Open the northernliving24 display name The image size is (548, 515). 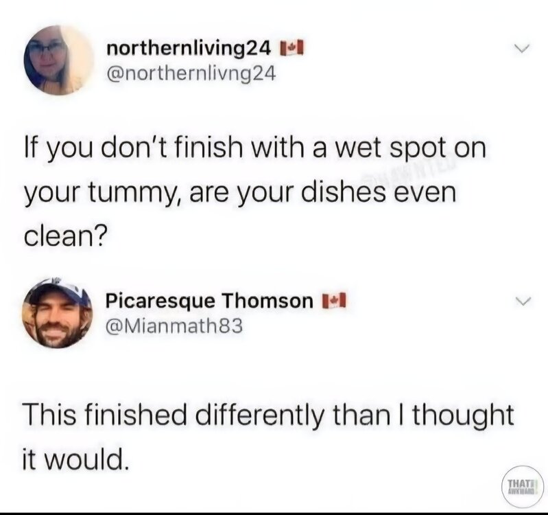[x=189, y=49]
